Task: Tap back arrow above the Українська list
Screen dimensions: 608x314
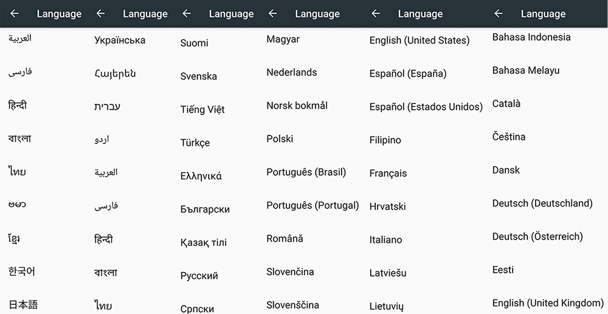Action: pos(101,13)
